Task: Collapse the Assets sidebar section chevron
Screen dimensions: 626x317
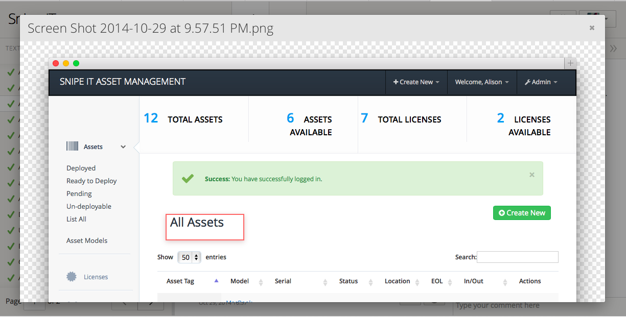Action: [123, 147]
